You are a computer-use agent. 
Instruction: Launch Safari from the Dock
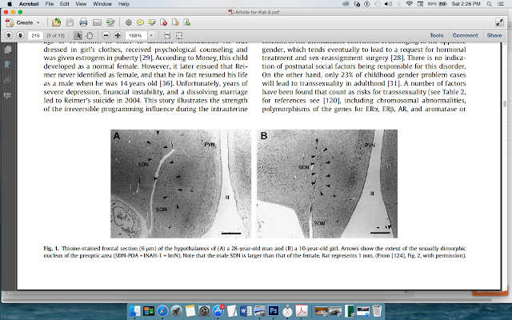[x=162, y=311]
